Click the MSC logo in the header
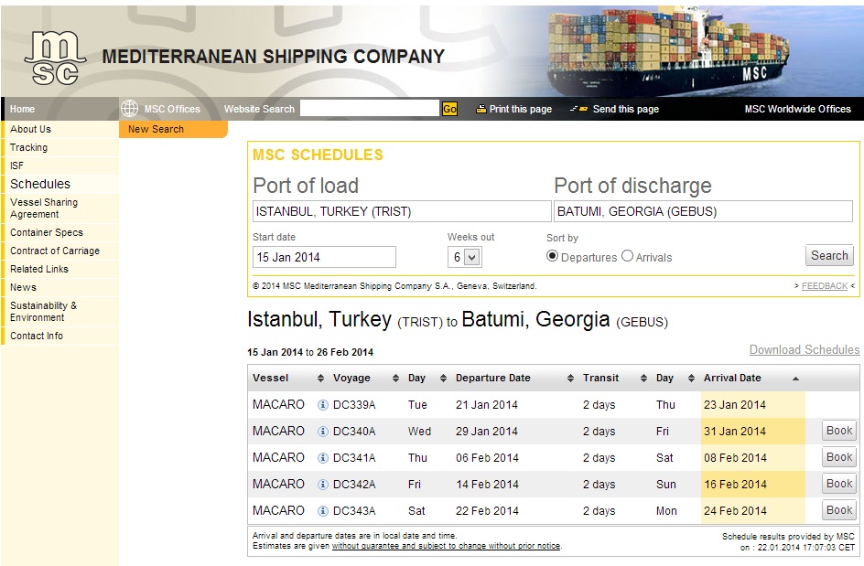 [x=55, y=58]
